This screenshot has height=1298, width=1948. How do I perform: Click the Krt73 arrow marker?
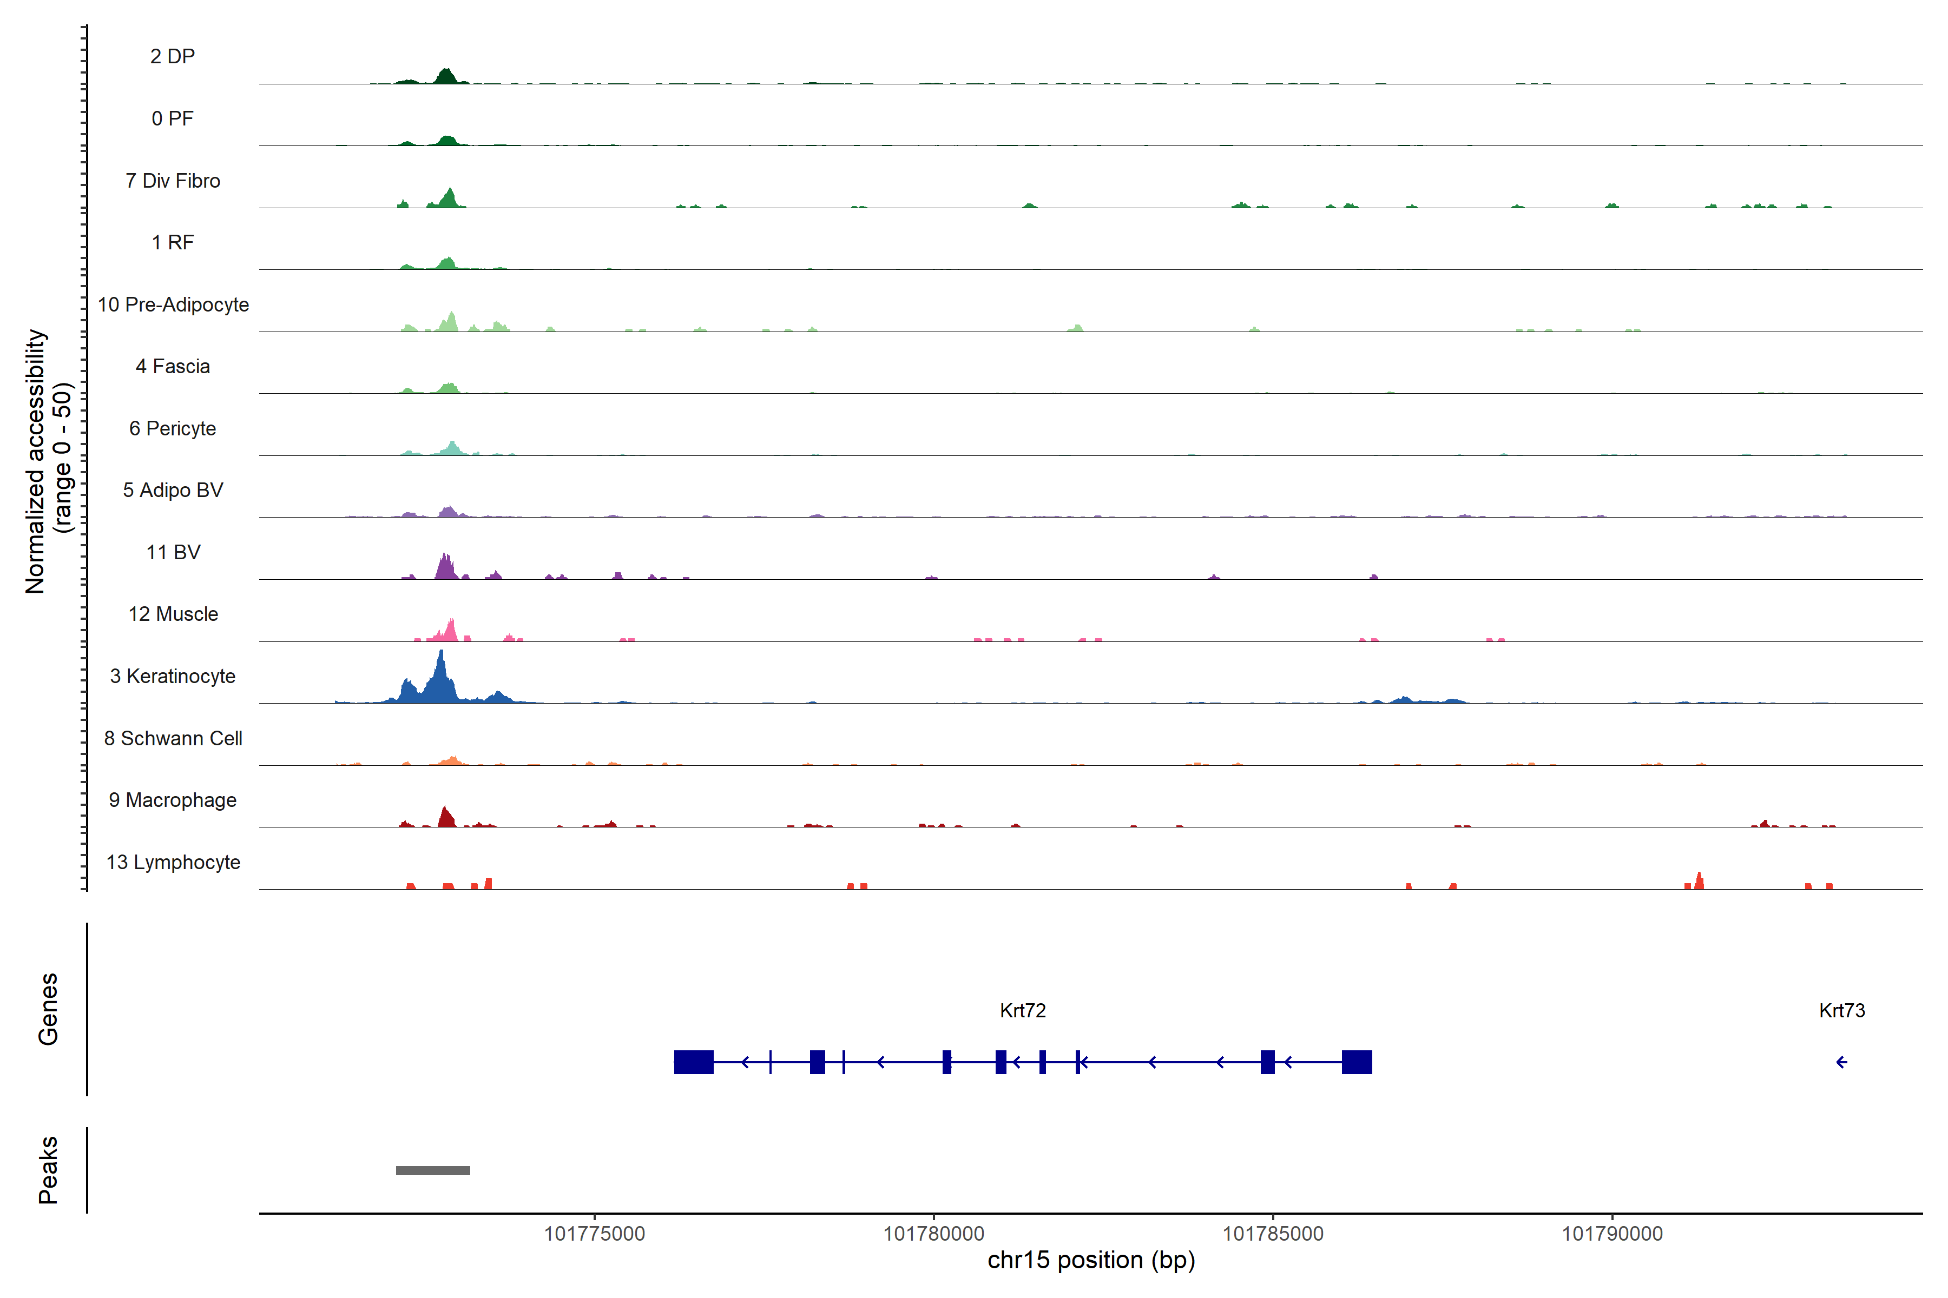(1841, 1062)
